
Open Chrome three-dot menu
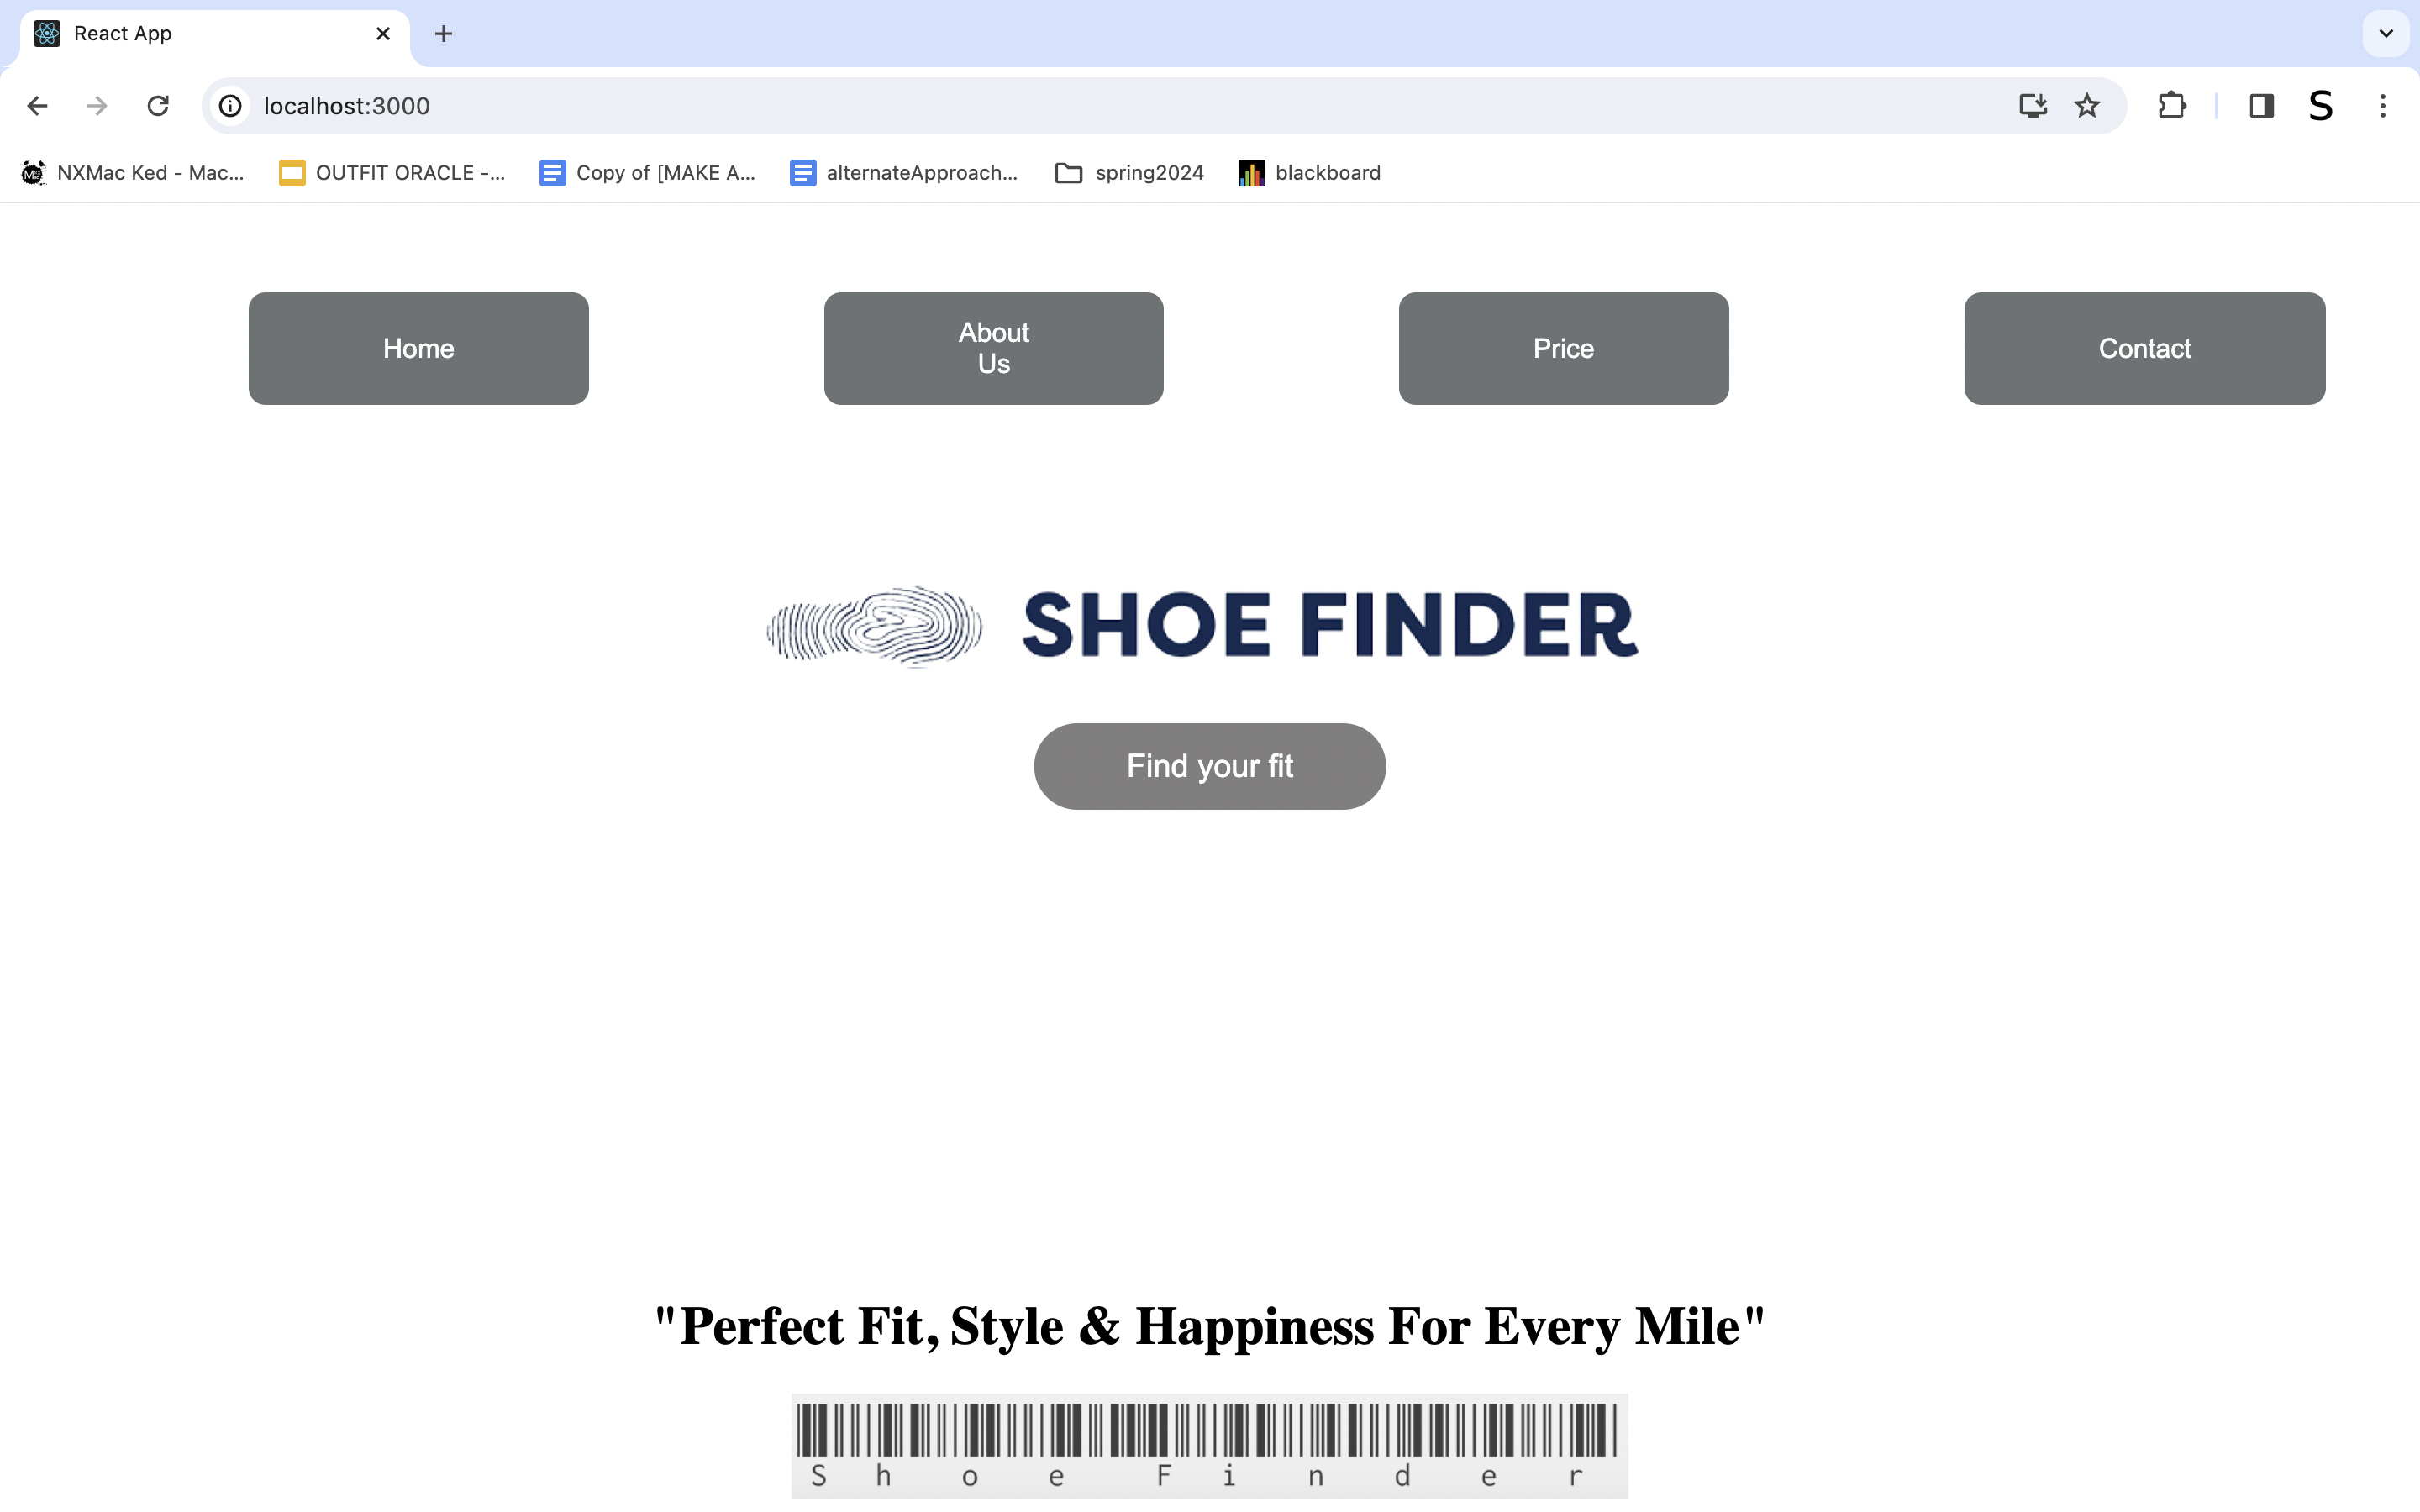[2383, 106]
